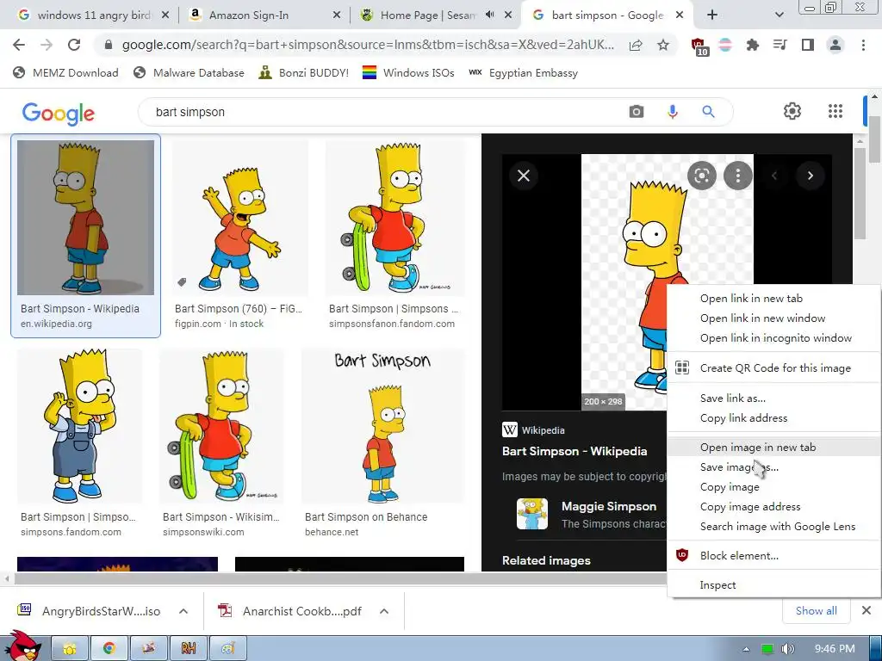The image size is (882, 661).
Task: Submit search with the magnifier icon
Action: click(708, 112)
